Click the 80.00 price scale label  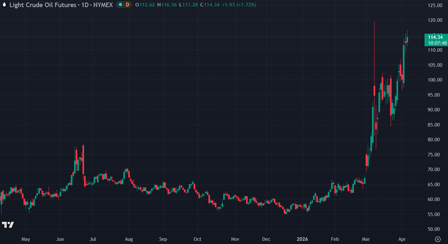click(434, 140)
